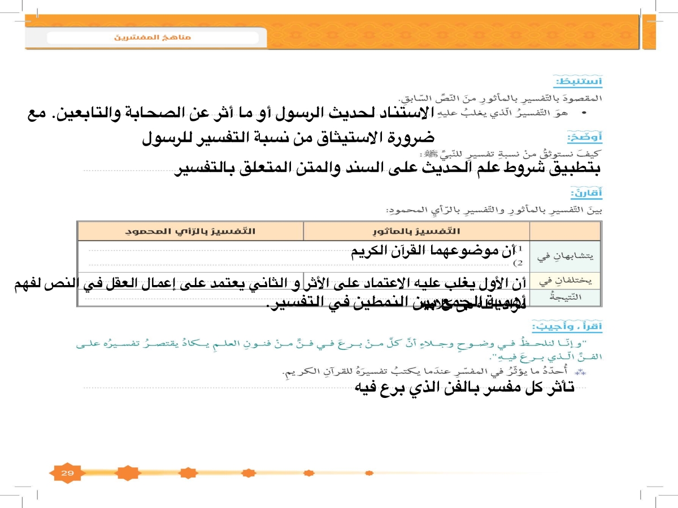The width and height of the screenshot is (678, 508).
Task: Click the "أقارن" section heading
Action: 586,194
